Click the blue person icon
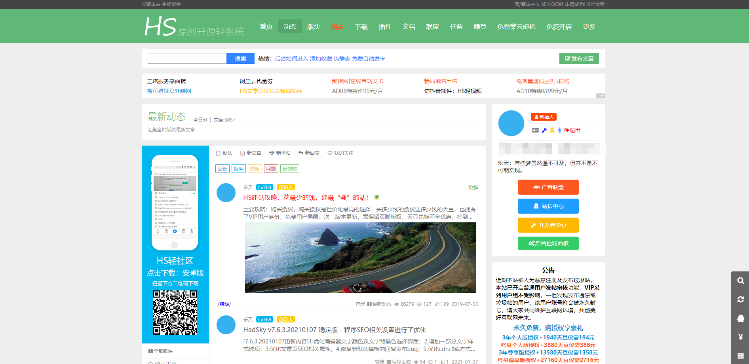Screen dimensions: 749x364 (x=559, y=130)
